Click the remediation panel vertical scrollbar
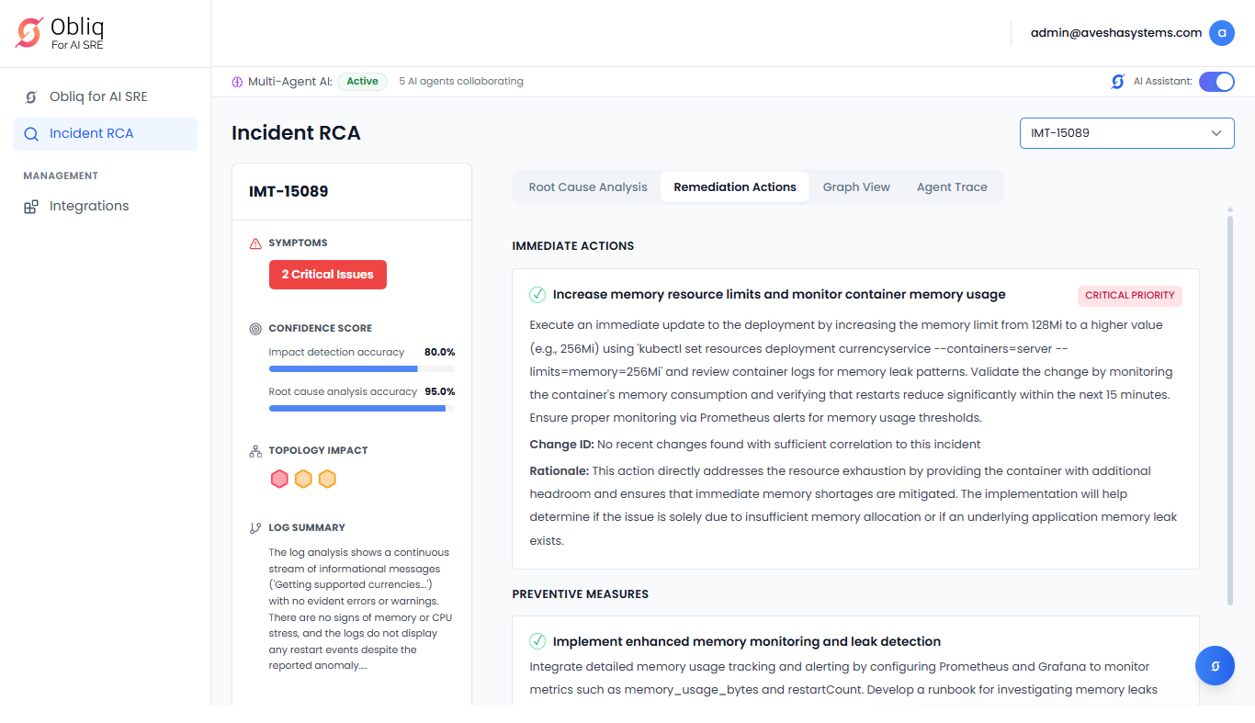 click(x=1229, y=404)
